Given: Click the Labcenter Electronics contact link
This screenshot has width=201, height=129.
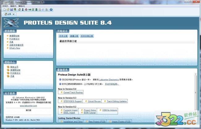Looking at the screenshot, I should pyautogui.click(x=109, y=80).
